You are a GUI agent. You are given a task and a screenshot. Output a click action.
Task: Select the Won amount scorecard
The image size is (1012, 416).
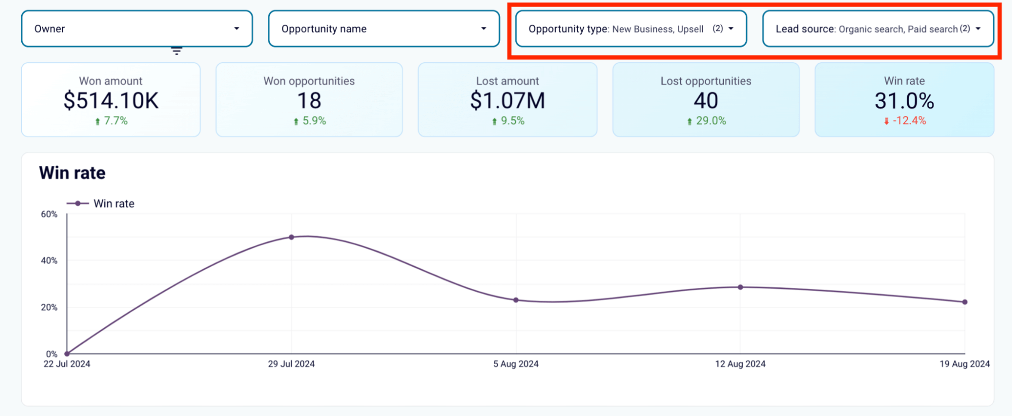tap(111, 100)
